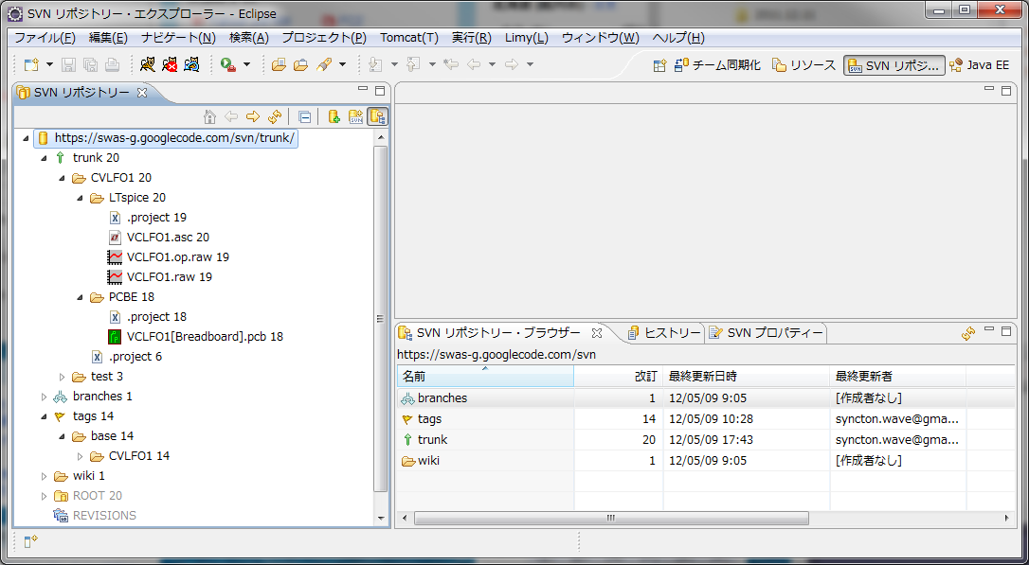
Task: Collapse the tags 14 node
Action: pyautogui.click(x=44, y=416)
